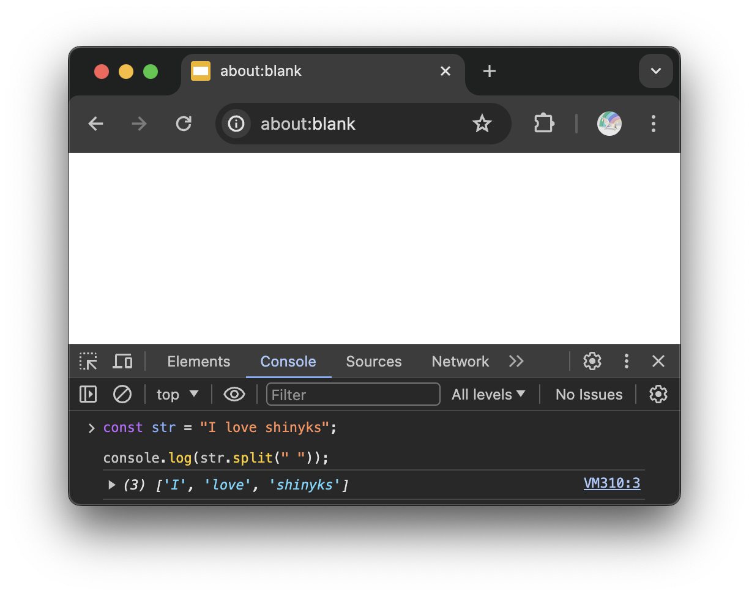The height and width of the screenshot is (596, 749).
Task: Open the DevTools three-dot customize menu
Action: point(626,362)
